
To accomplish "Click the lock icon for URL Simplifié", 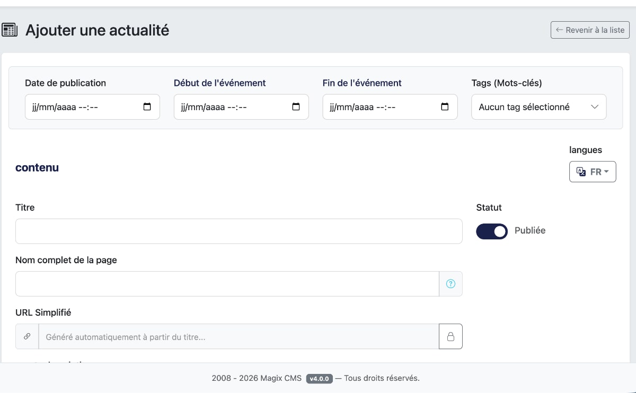I will (450, 336).
